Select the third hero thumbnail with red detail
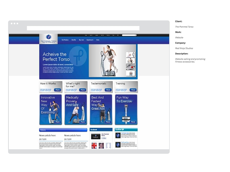Viewport: 230px width, 172px height. coord(131,67)
